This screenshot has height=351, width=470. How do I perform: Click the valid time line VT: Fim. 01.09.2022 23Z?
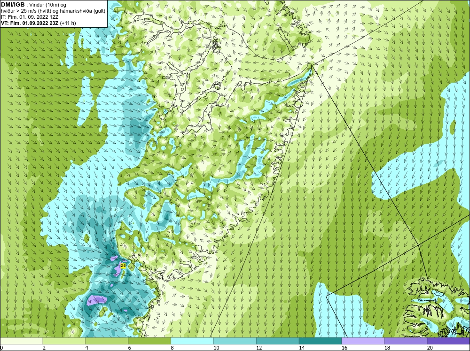pyautogui.click(x=30, y=23)
